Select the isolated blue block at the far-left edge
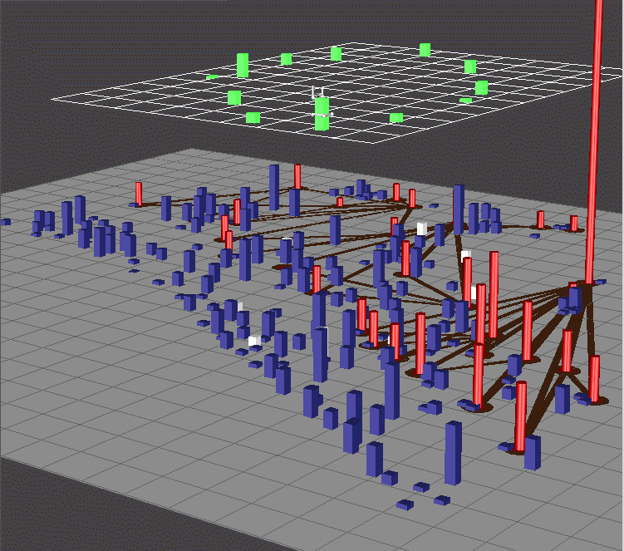Screen dimensions: 624x551 click(x=6, y=222)
